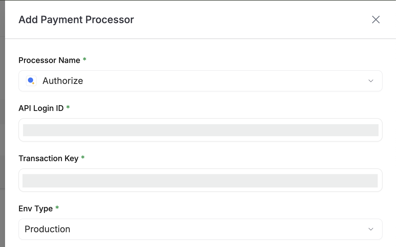The height and width of the screenshot is (247, 396).
Task: Close the Add Payment Processor dialog
Action: click(x=376, y=20)
